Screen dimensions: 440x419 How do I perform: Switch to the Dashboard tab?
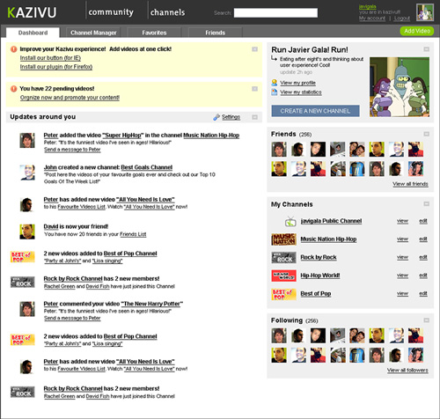tap(33, 33)
